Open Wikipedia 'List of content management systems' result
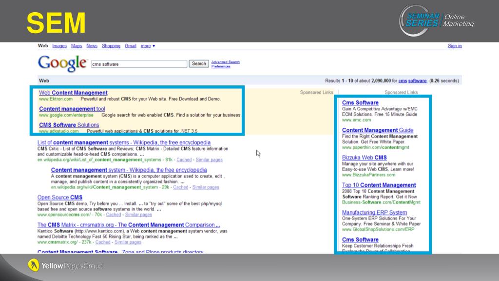The height and width of the screenshot is (281, 499). tap(124, 142)
